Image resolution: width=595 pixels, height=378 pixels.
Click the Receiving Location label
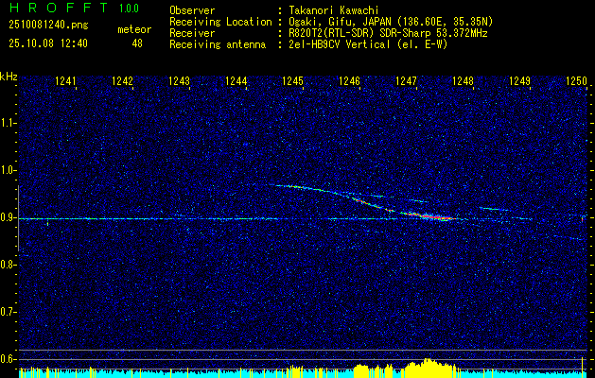pyautogui.click(x=220, y=22)
